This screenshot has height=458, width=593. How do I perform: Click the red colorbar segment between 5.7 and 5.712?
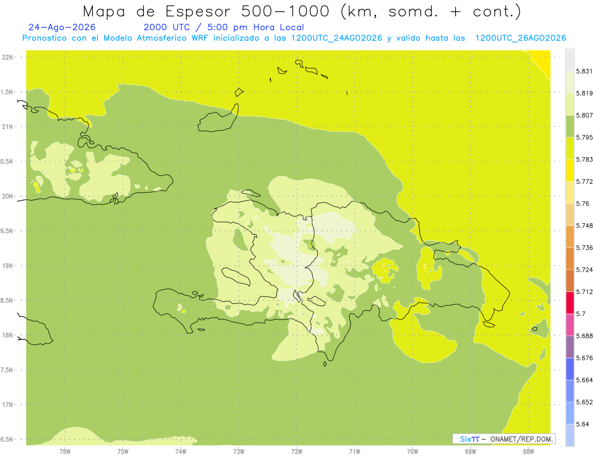tap(570, 302)
